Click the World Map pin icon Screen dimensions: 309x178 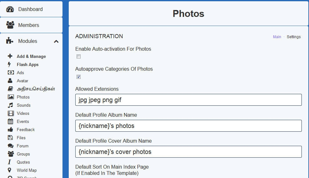[x=11, y=170]
